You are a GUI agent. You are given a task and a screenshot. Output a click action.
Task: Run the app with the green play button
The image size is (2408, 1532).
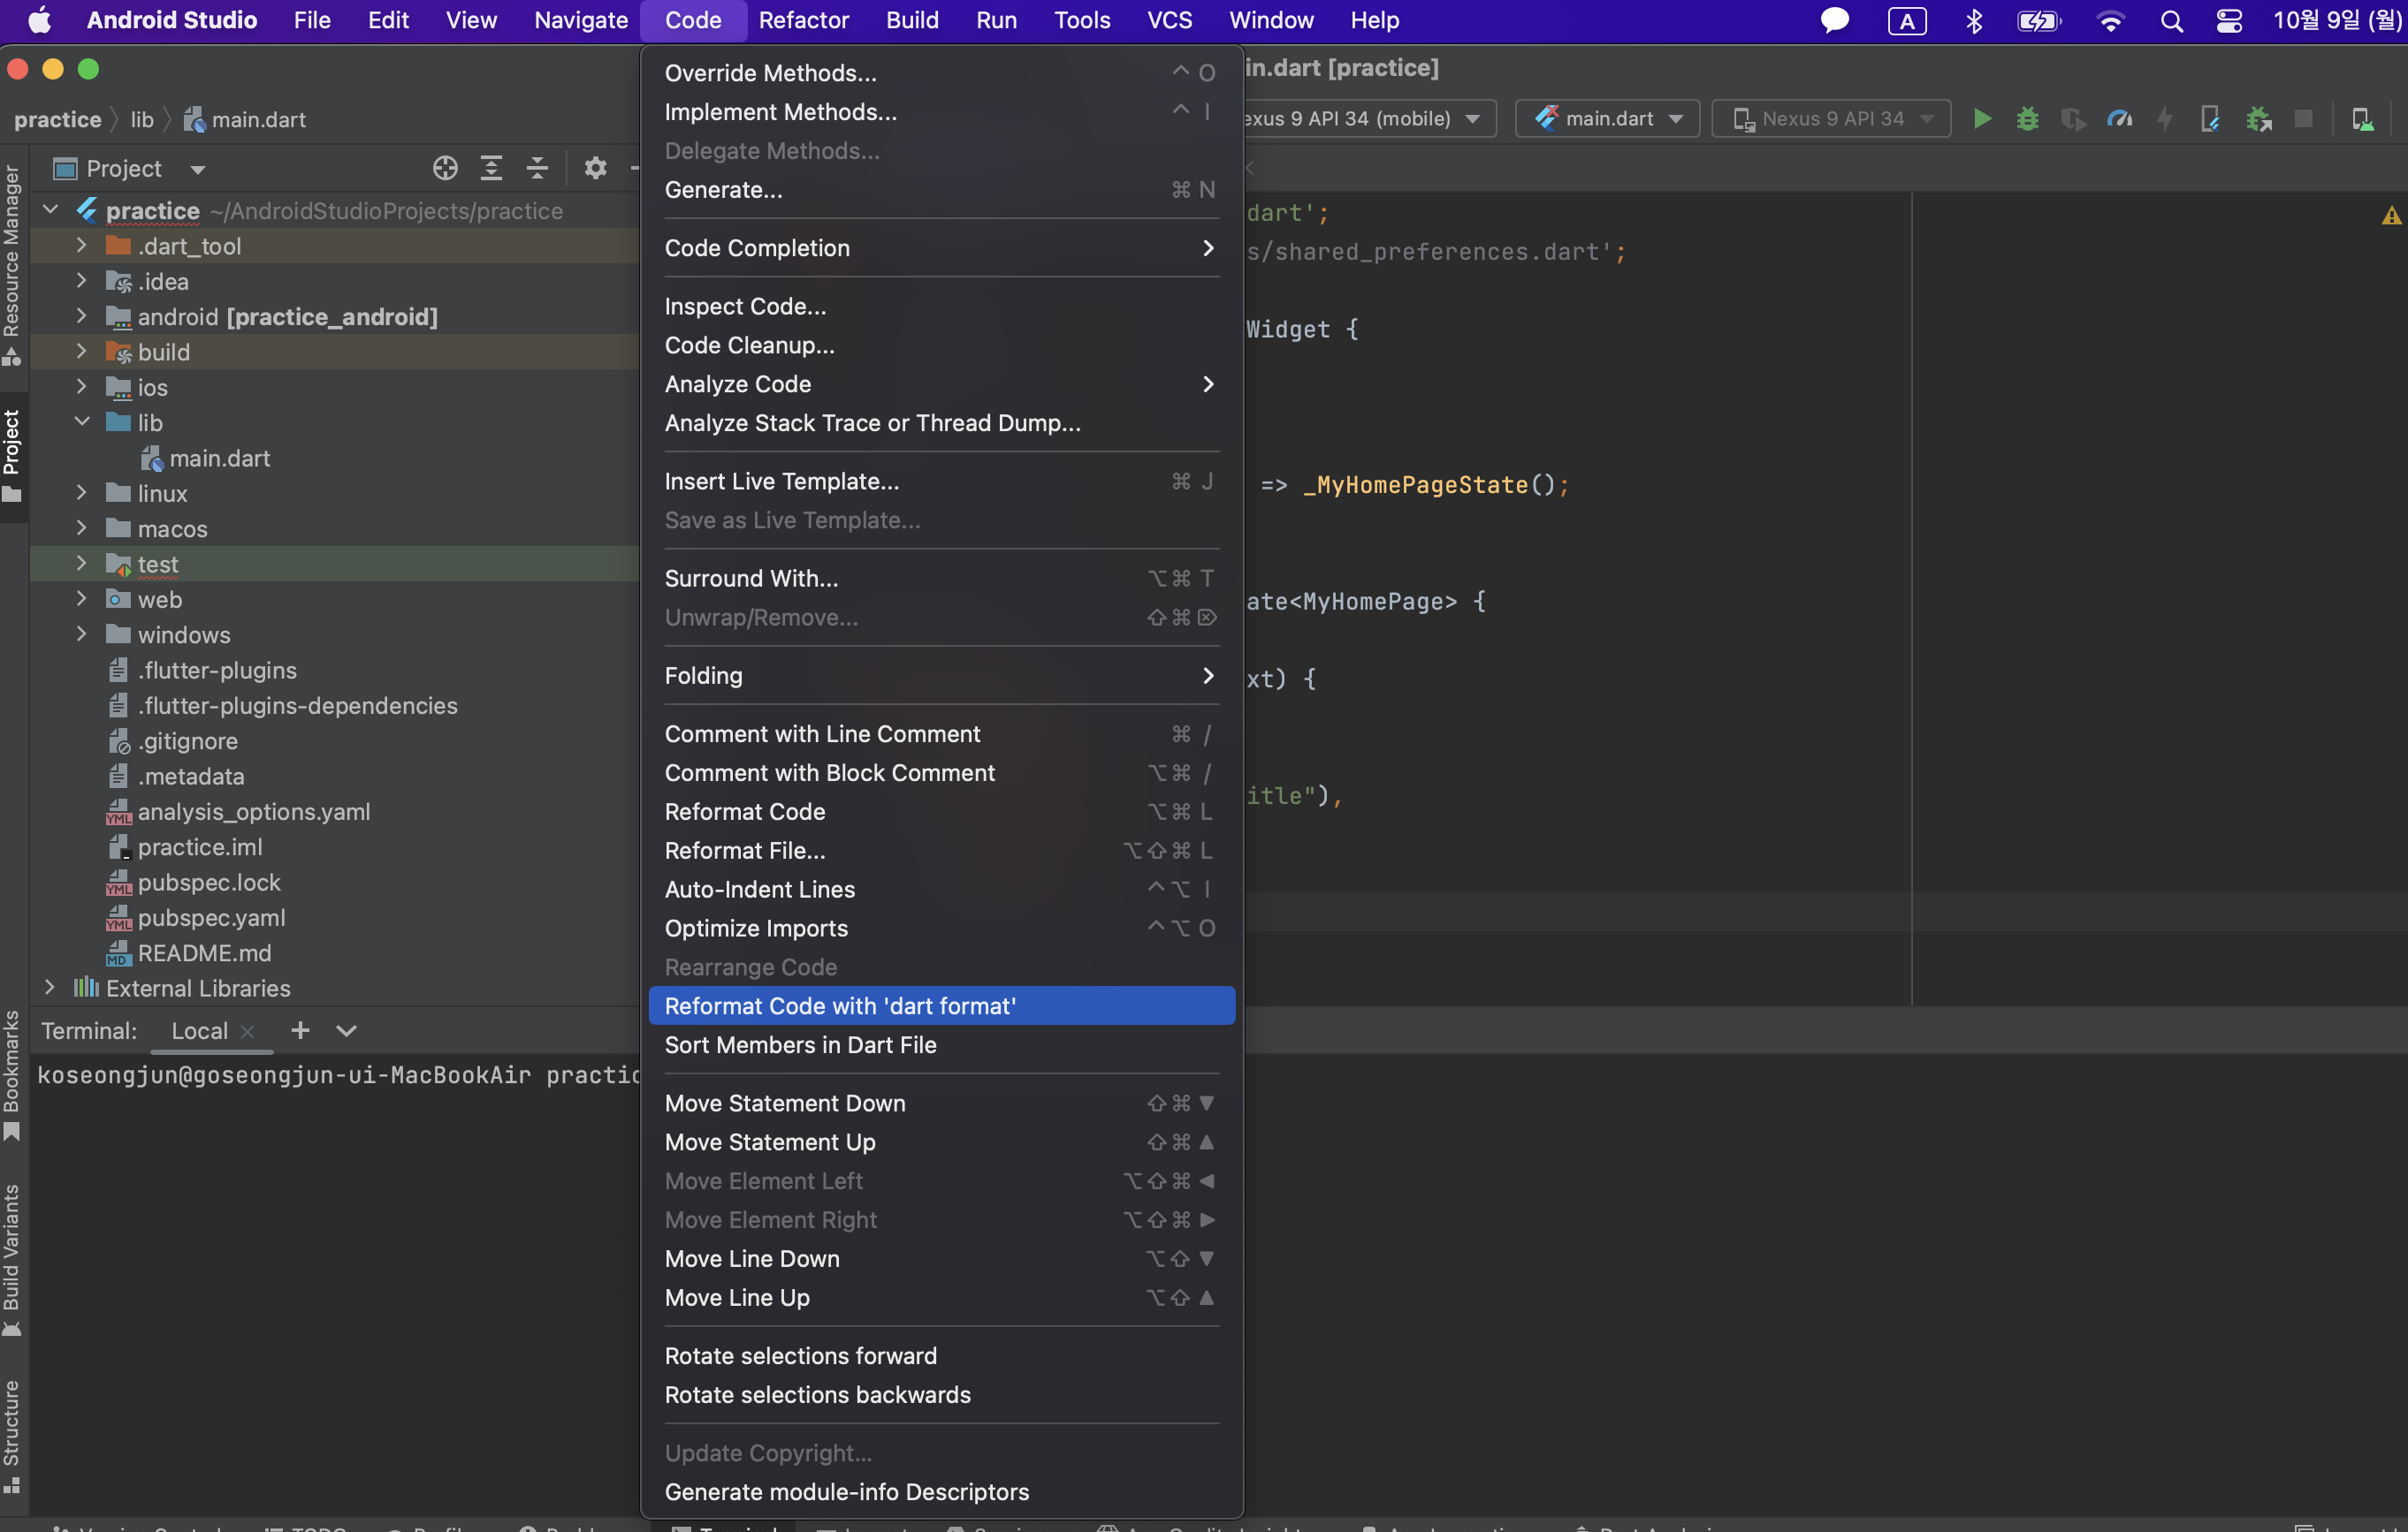coord(1981,119)
